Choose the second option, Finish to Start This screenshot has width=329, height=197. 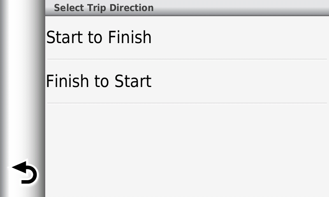click(187, 81)
